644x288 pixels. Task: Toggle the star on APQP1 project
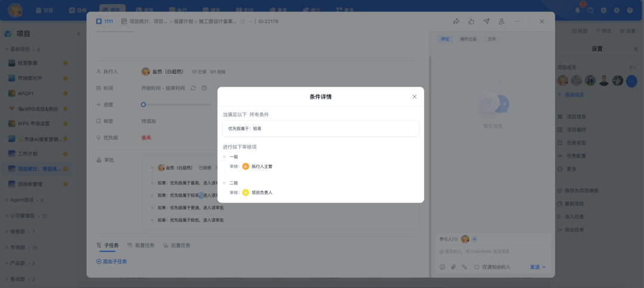pos(66,93)
